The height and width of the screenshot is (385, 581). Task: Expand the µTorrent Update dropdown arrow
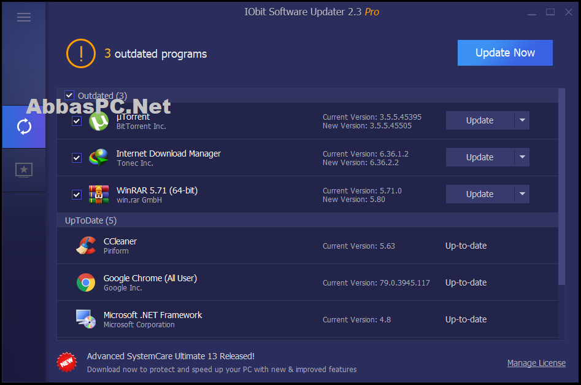[522, 120]
